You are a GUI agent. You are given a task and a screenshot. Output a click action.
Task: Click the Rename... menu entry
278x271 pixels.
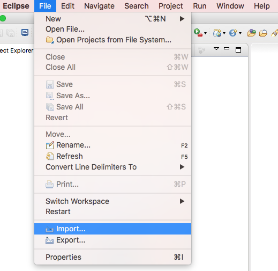point(112,145)
